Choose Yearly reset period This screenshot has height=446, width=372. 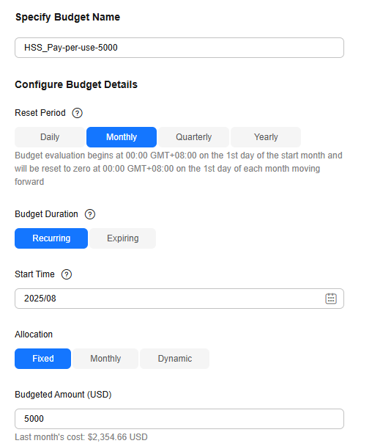[266, 137]
